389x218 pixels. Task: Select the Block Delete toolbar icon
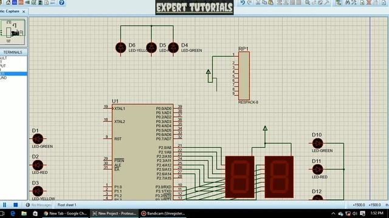299,2
